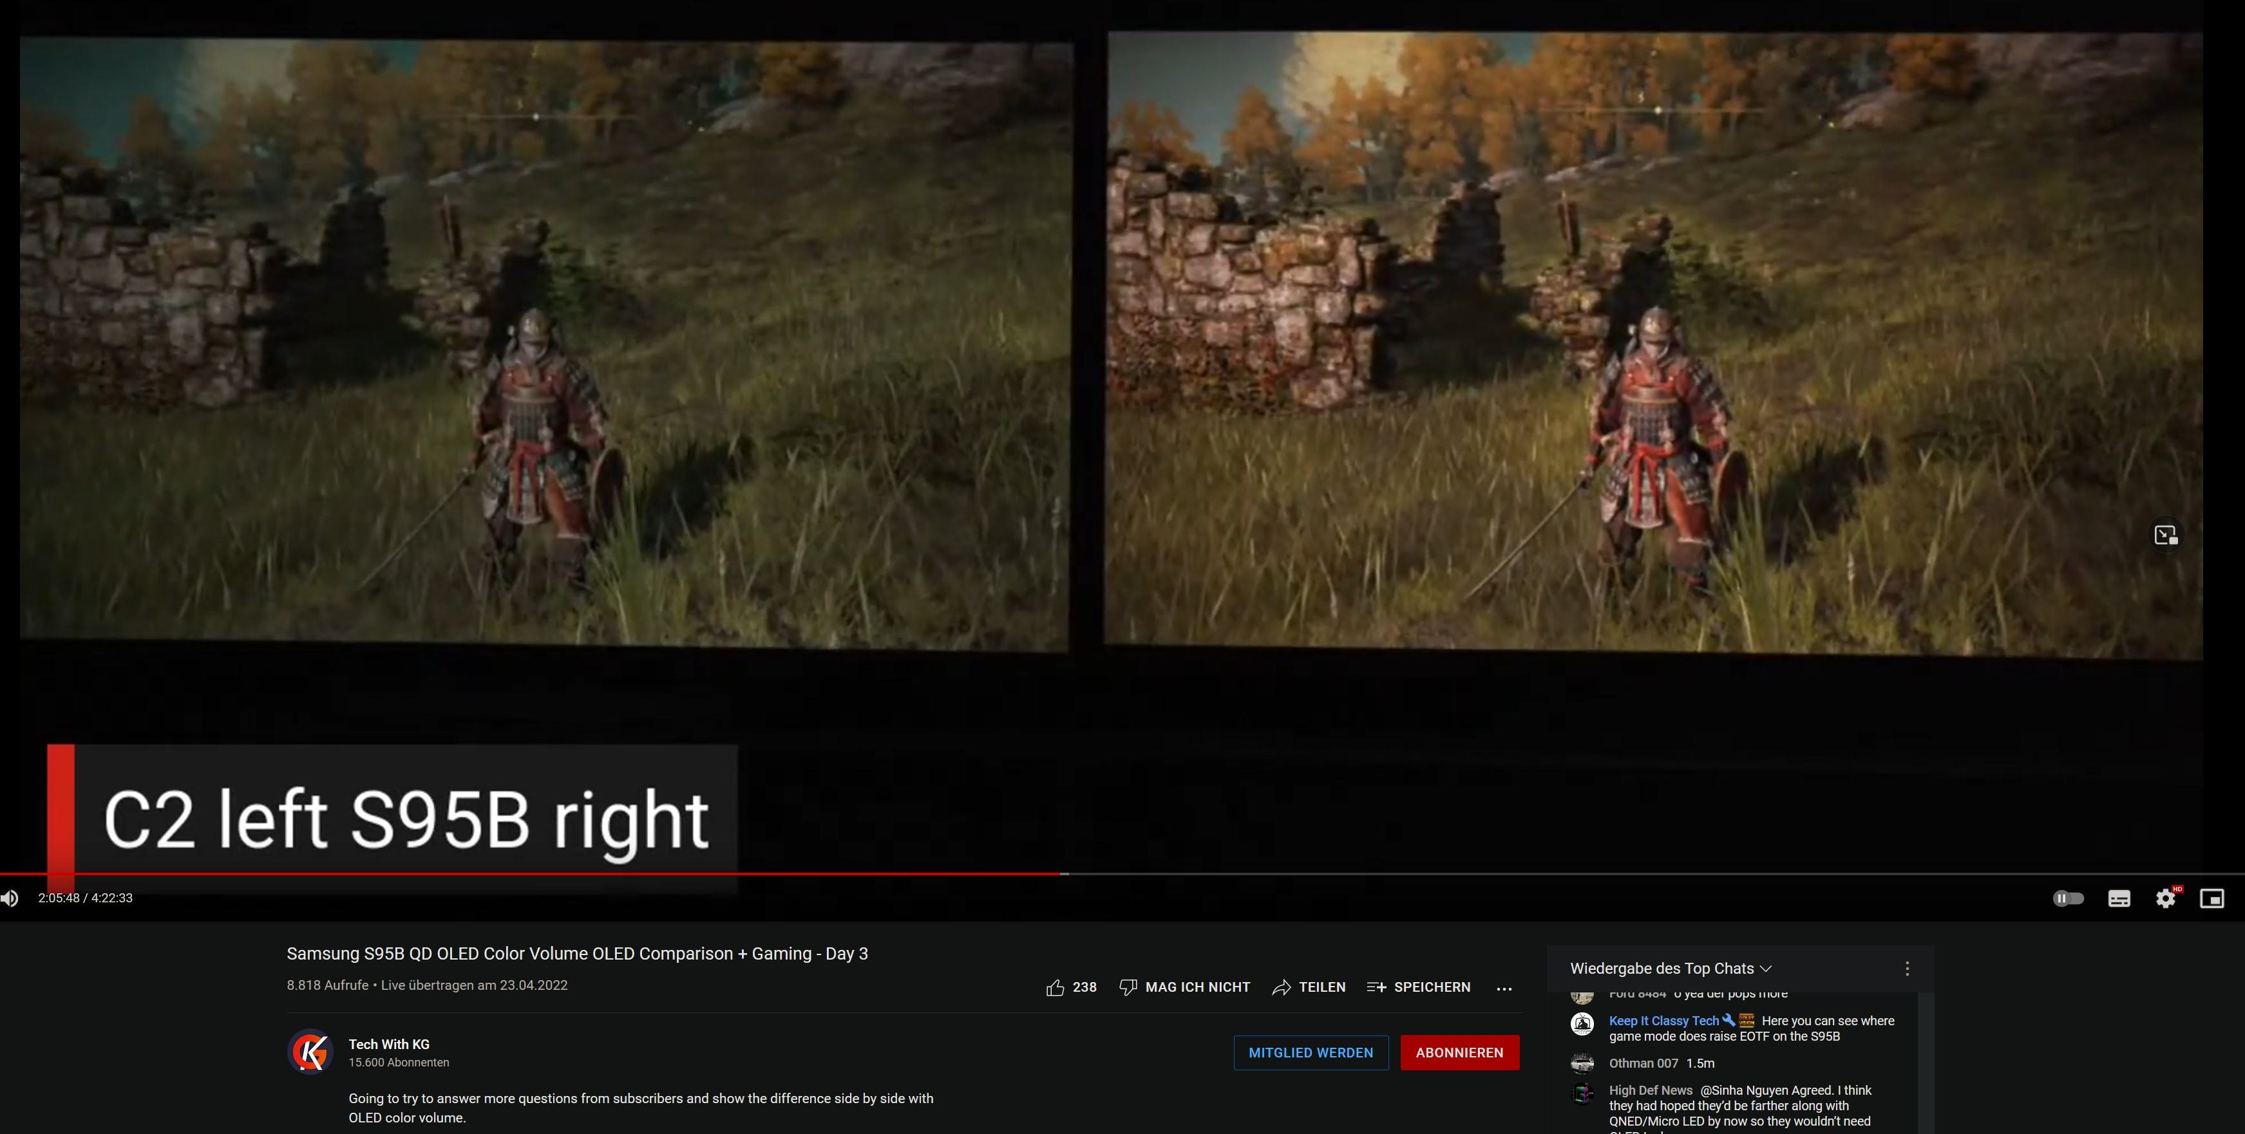Image resolution: width=2245 pixels, height=1134 pixels.
Task: Open the Tech With KG channel name
Action: pos(389,1045)
